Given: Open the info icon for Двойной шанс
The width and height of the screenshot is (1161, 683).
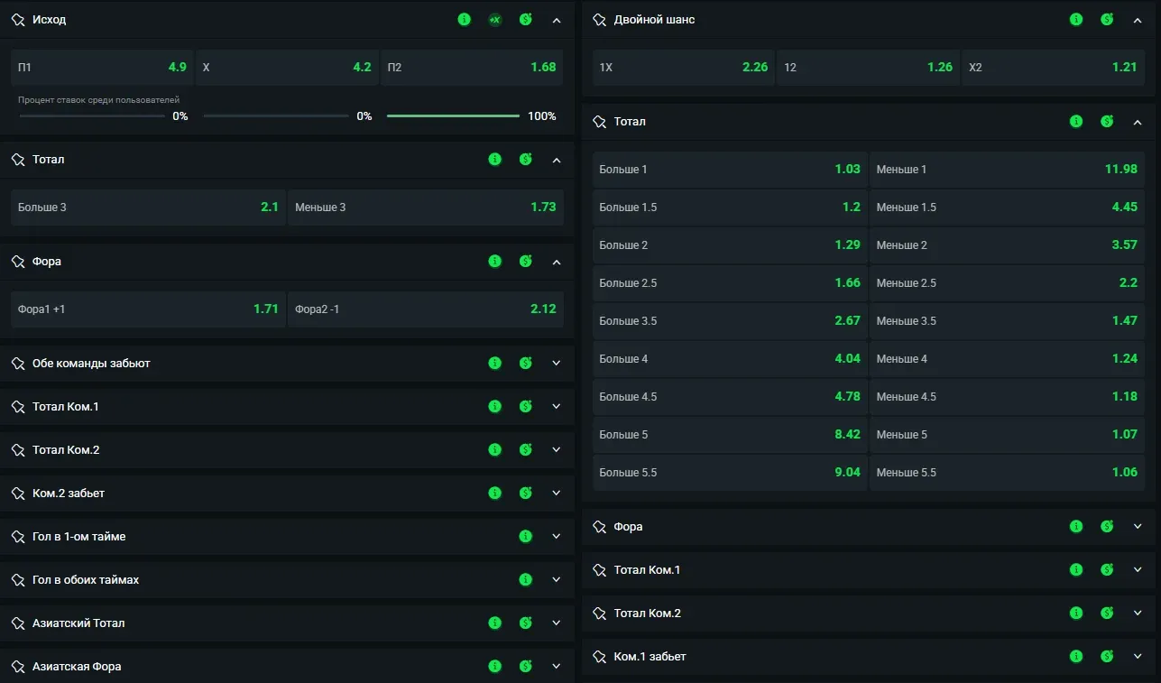Looking at the screenshot, I should (1076, 20).
